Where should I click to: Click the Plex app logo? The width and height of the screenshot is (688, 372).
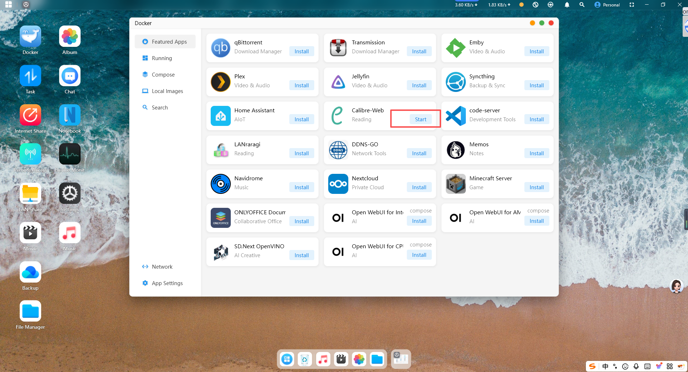pyautogui.click(x=221, y=82)
